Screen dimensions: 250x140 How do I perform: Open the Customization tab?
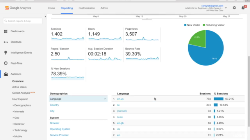pyautogui.click(x=87, y=8)
